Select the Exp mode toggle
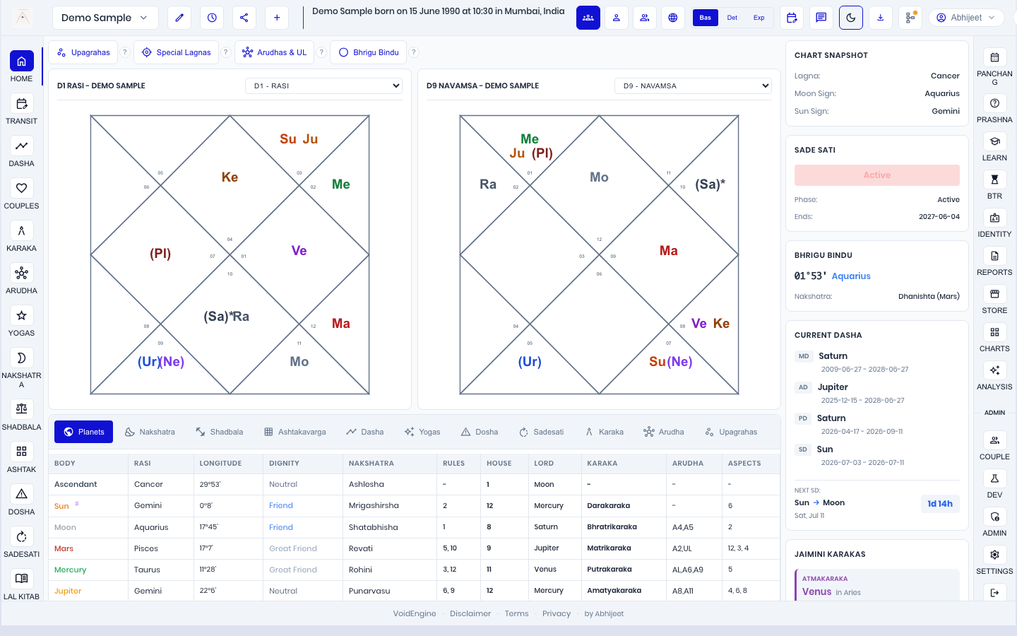1017x636 pixels. 759,18
